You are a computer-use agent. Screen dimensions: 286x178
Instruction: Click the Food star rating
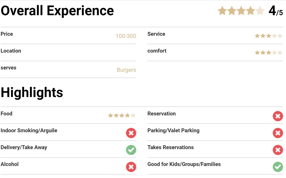click(x=122, y=116)
